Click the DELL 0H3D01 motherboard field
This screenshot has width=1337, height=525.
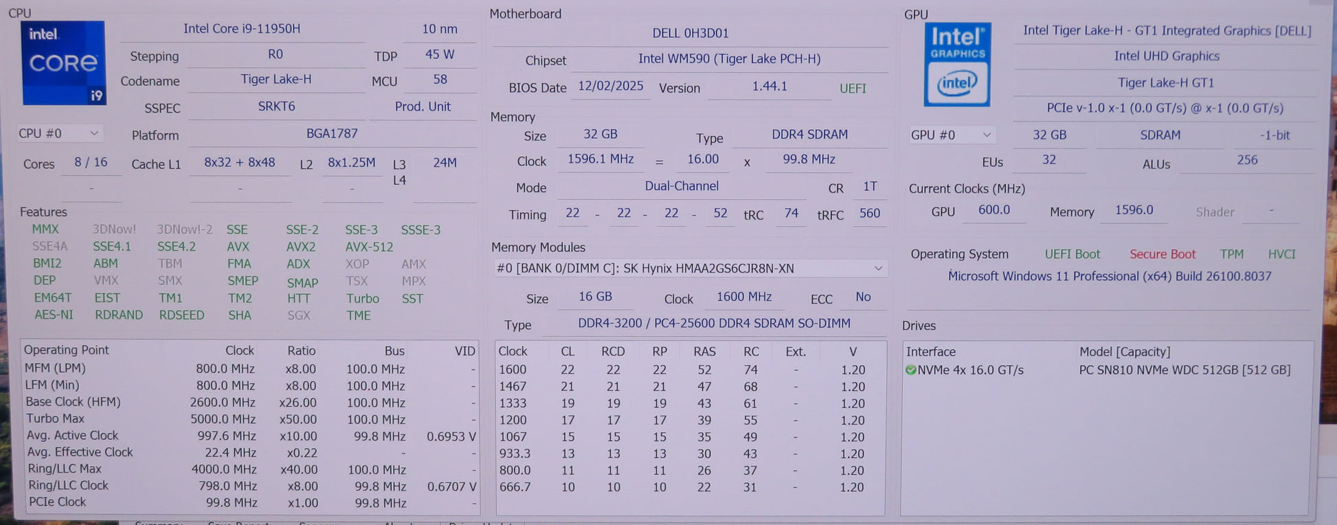pyautogui.click(x=690, y=33)
